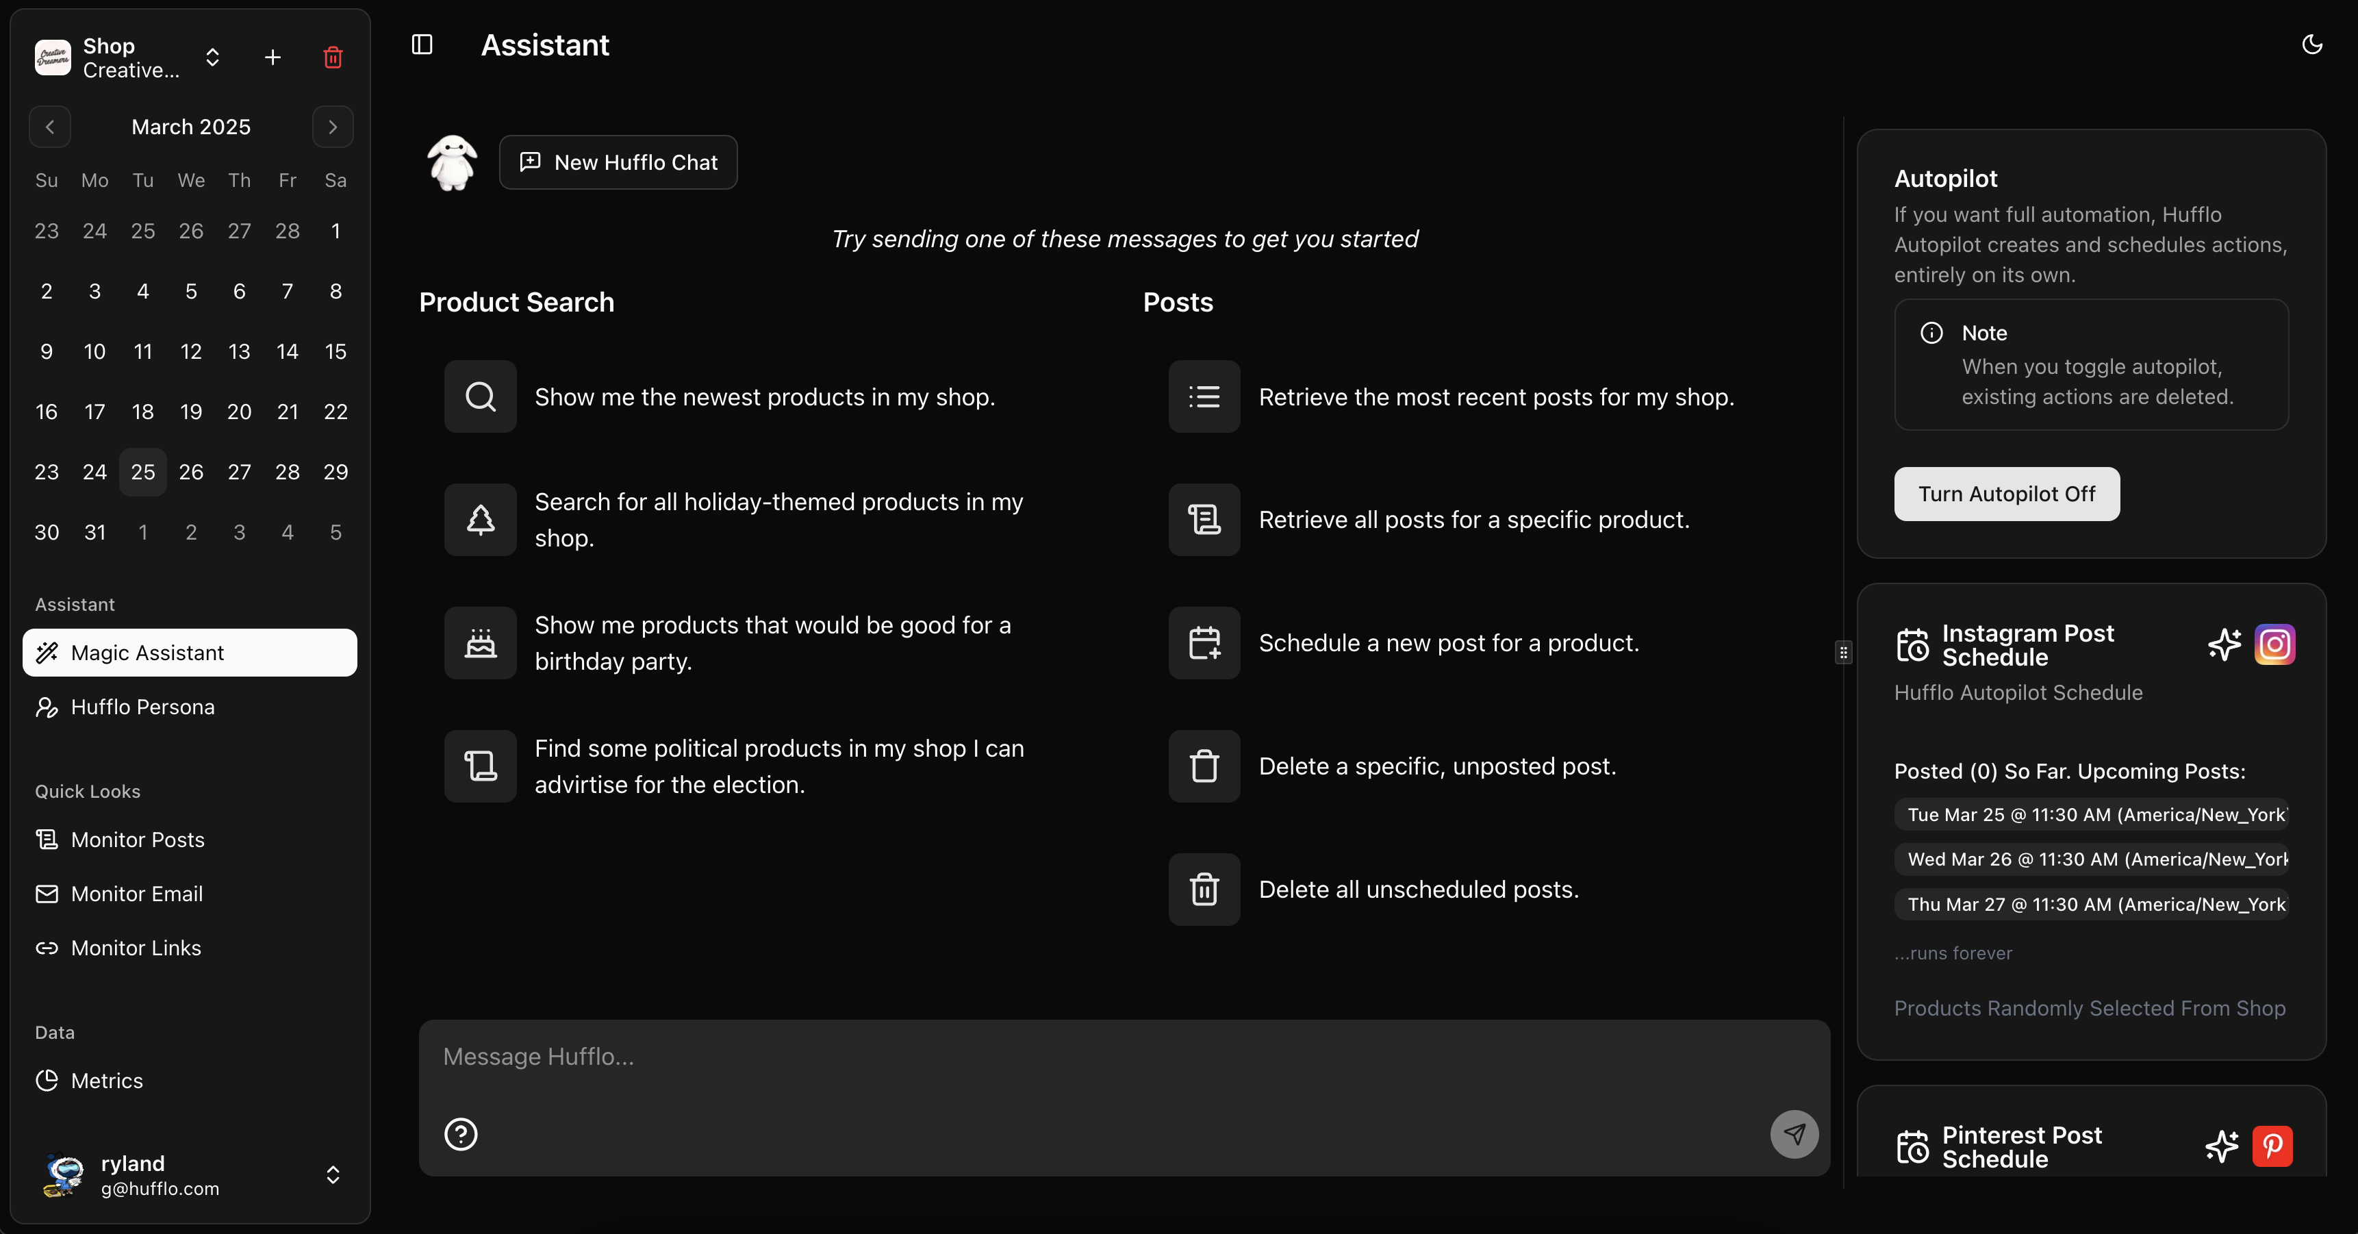Screen dimensions: 2358x1234
Task: Open Monitor Email quick look
Action: click(136, 894)
